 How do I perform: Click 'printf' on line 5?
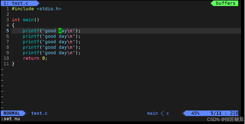[31, 31]
